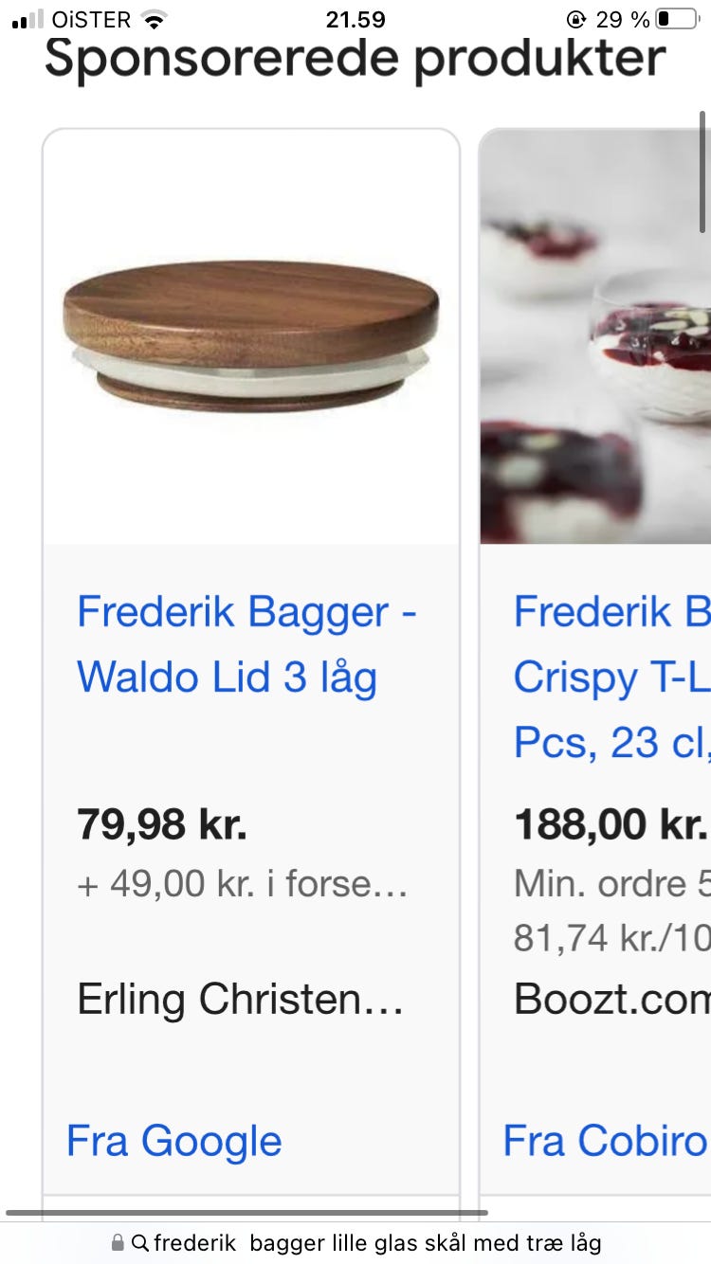Open the dessert glasses product image
Image resolution: width=711 pixels, height=1264 pixels.
(595, 336)
